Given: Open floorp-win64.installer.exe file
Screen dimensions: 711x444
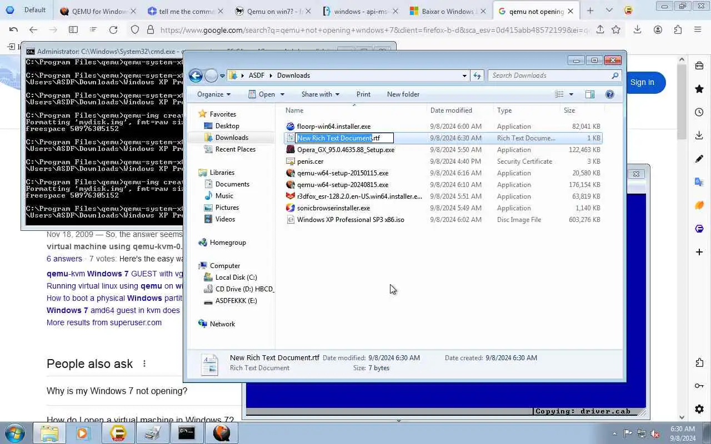Looking at the screenshot, I should point(333,127).
